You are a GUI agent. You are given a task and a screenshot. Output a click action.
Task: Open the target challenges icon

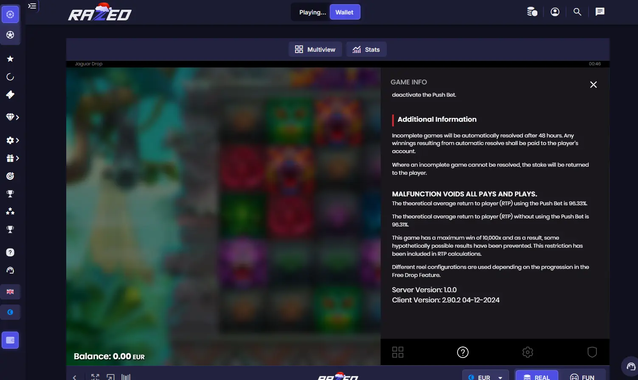[10, 176]
